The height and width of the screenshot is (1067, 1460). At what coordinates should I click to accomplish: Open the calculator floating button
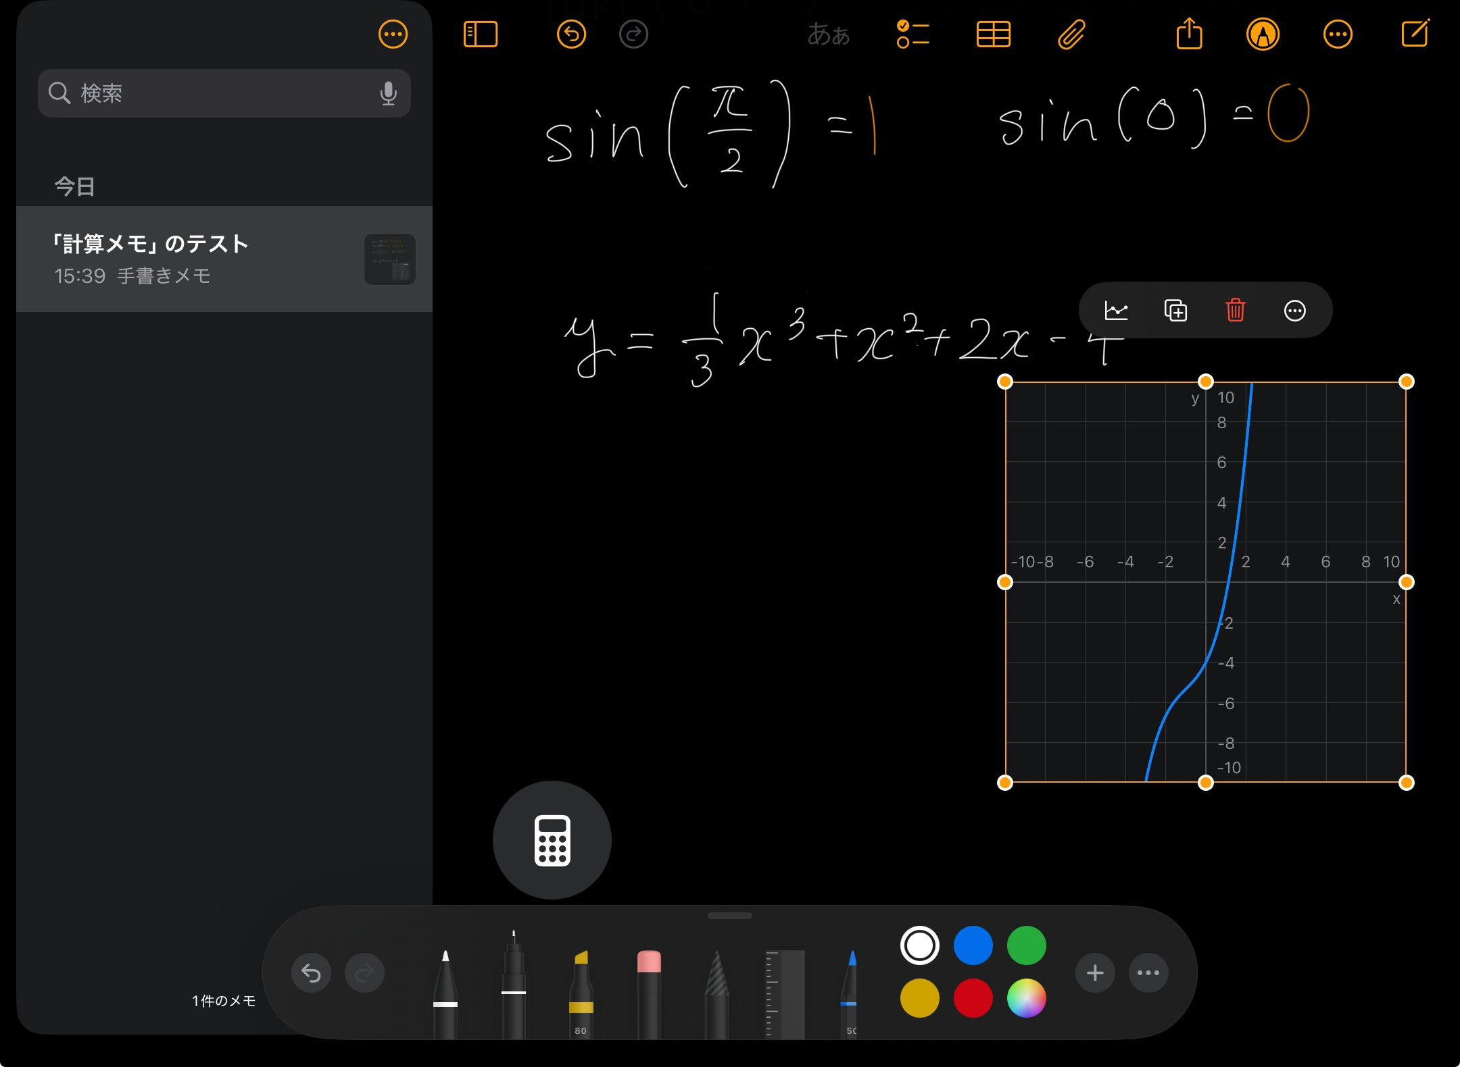point(552,840)
